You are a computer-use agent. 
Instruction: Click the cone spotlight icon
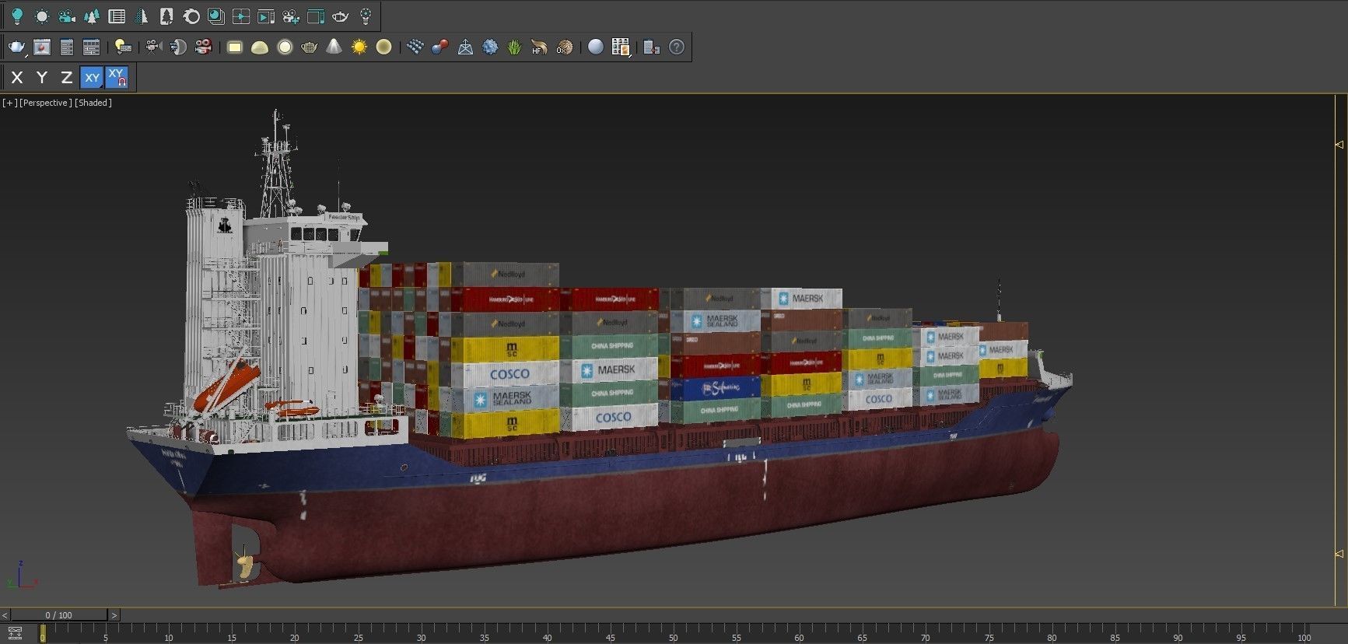(334, 47)
